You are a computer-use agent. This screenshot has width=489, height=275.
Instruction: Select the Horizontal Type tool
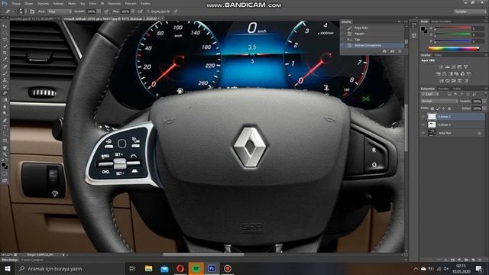(x=5, y=127)
